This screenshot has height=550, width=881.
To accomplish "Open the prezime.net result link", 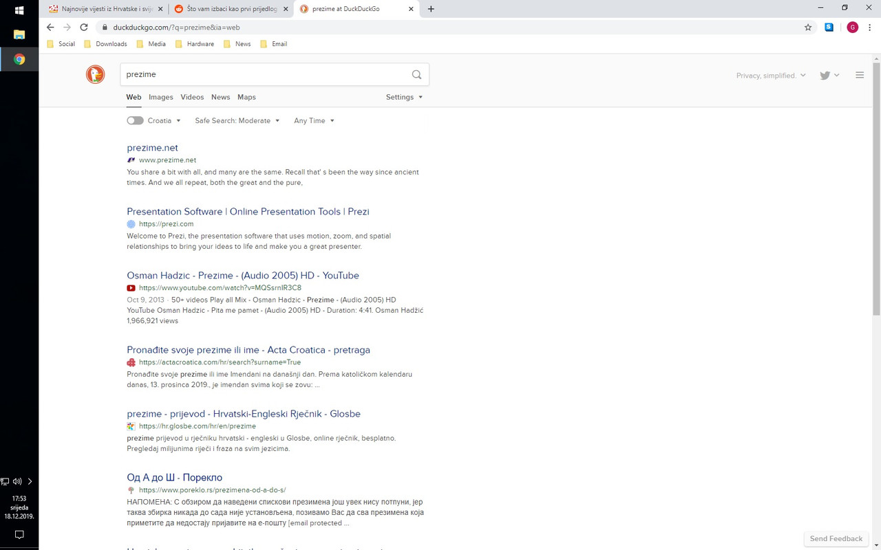I will click(x=152, y=148).
